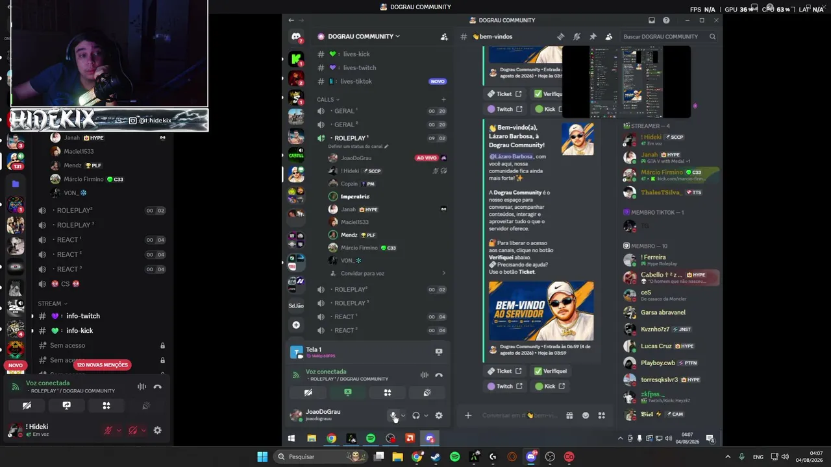Open JoaoDoGrau input device options arrow
831x467 pixels.
403,416
